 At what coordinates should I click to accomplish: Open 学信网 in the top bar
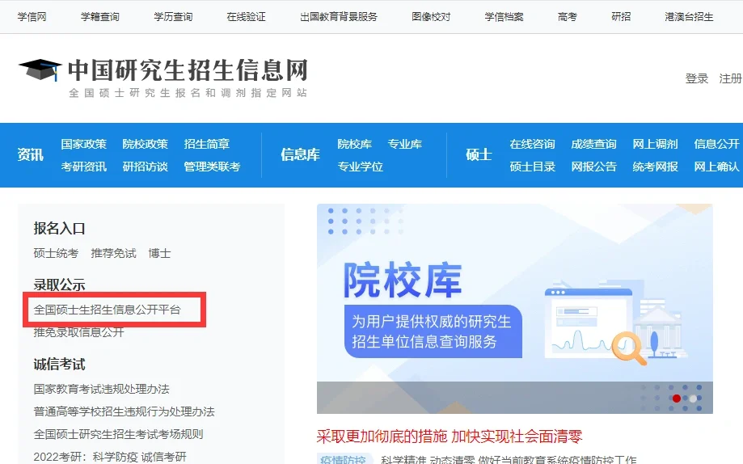point(32,17)
